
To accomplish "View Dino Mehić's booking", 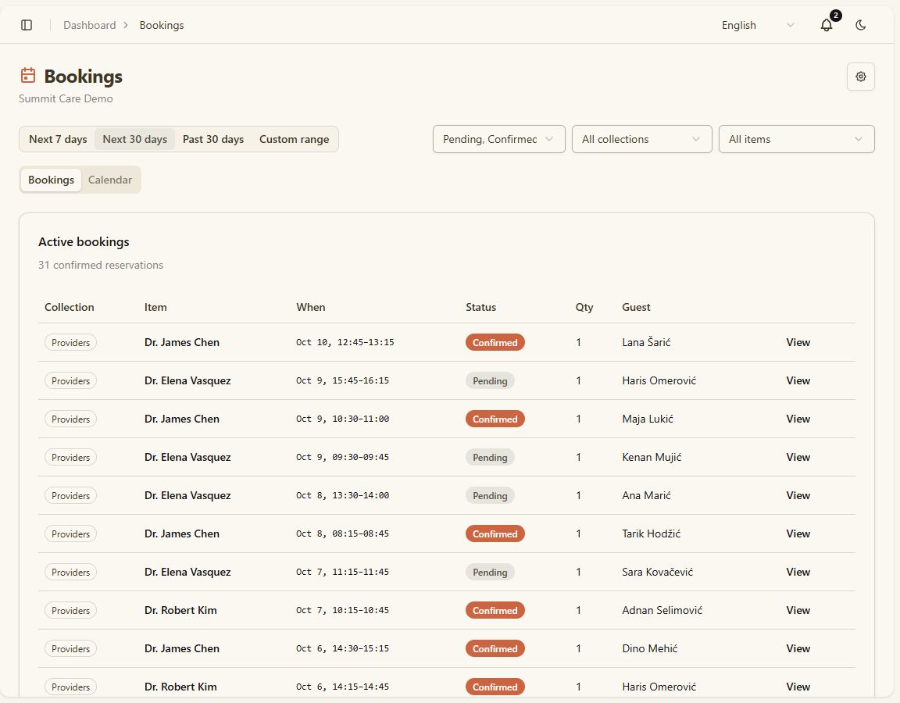I will coord(798,648).
